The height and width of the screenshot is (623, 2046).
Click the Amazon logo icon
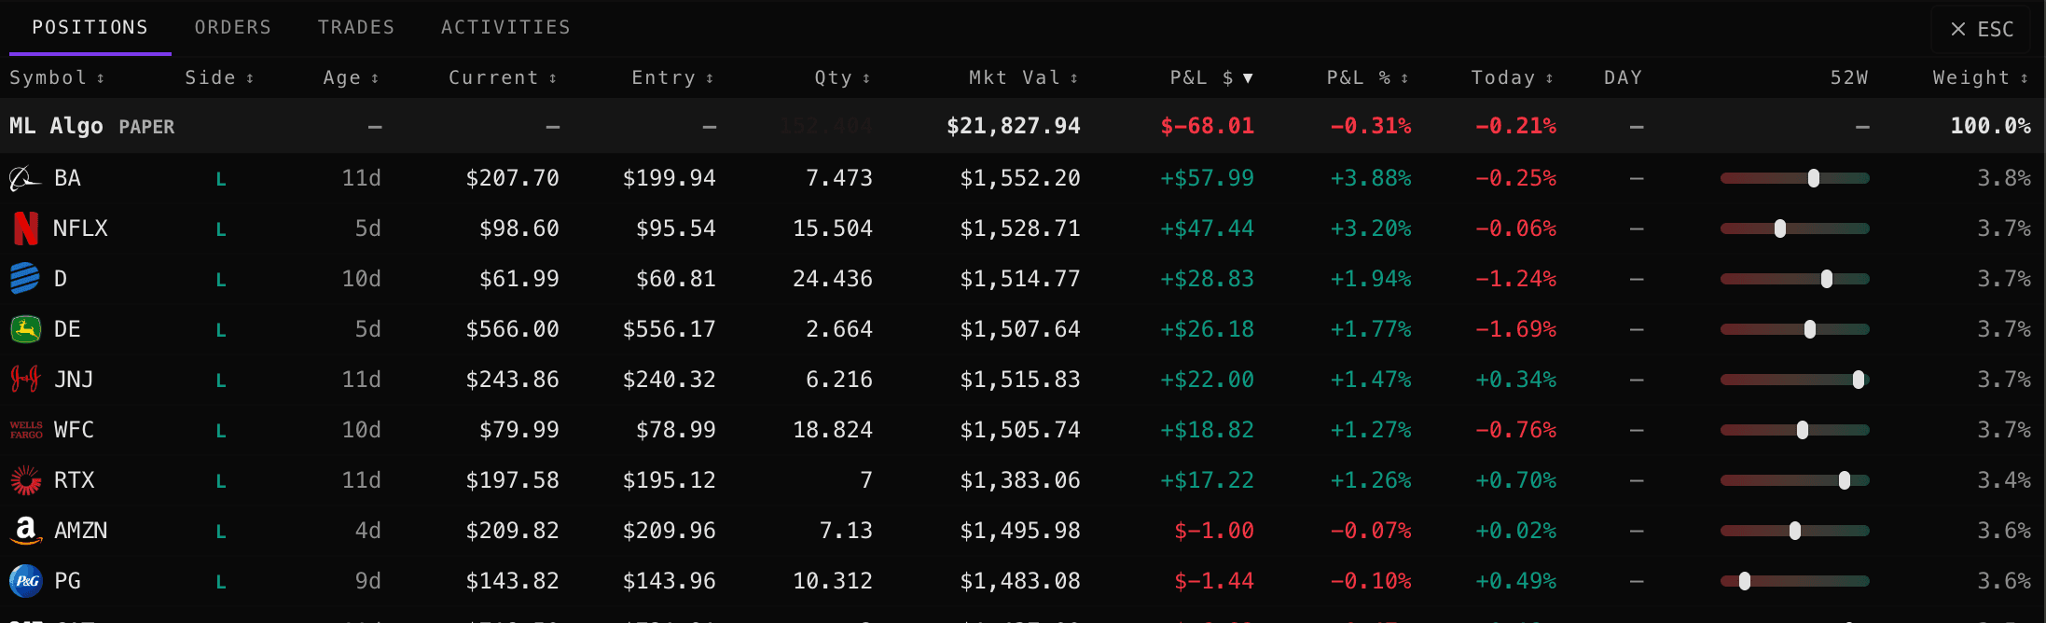point(26,531)
